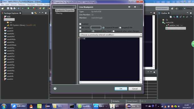The width and height of the screenshot is (194, 109).
Task: Open the previously entered condition dropdown
Action: pyautogui.click(x=110, y=35)
